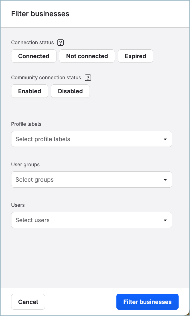Click the User groups field label
The width and height of the screenshot is (190, 316).
(25, 165)
